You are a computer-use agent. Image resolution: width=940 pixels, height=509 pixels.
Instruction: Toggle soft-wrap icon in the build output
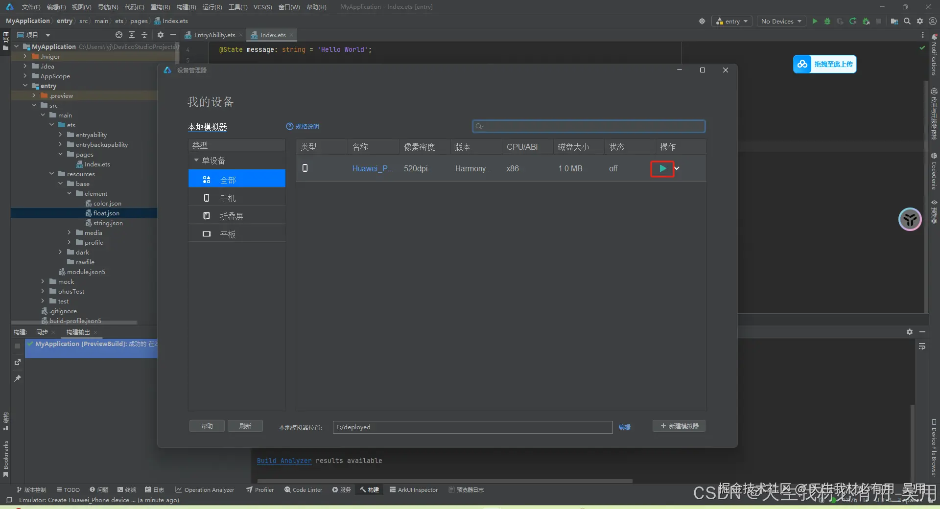(x=922, y=346)
